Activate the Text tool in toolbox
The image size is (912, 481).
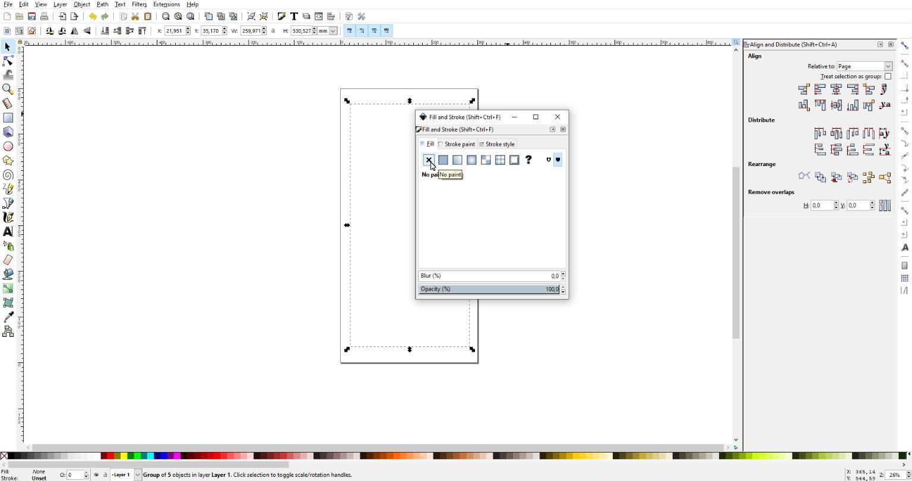(x=8, y=231)
